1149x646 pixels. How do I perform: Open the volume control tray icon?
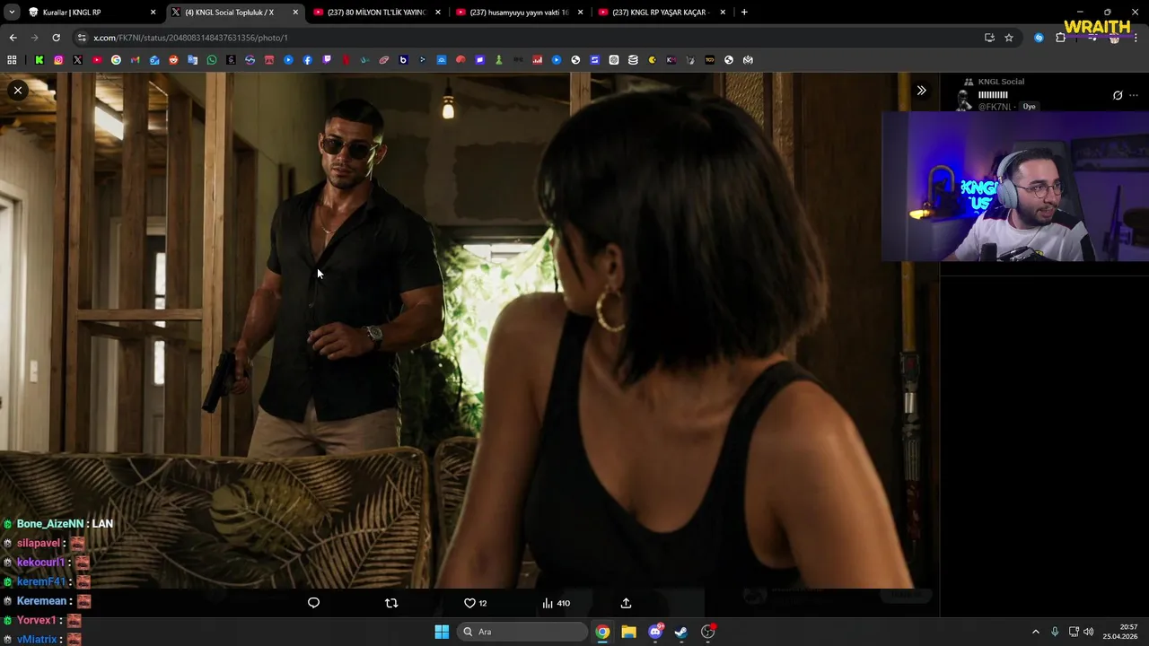point(1088,632)
